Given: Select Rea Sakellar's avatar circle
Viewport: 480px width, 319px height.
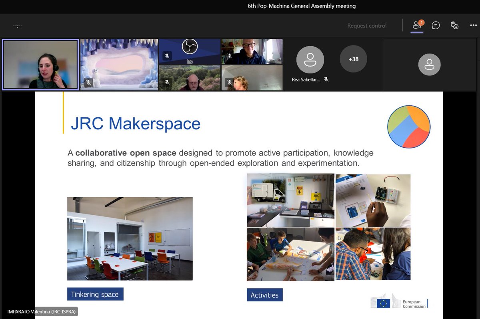Looking at the screenshot, I should point(310,60).
